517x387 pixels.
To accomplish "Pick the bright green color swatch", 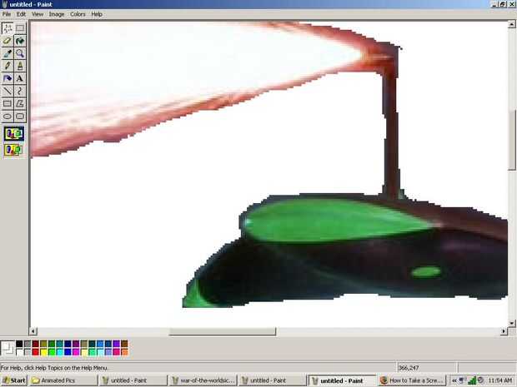I will pyautogui.click(x=52, y=352).
